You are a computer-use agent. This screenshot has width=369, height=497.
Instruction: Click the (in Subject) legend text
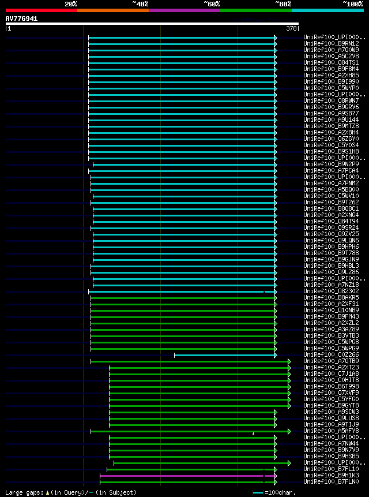pos(116,492)
